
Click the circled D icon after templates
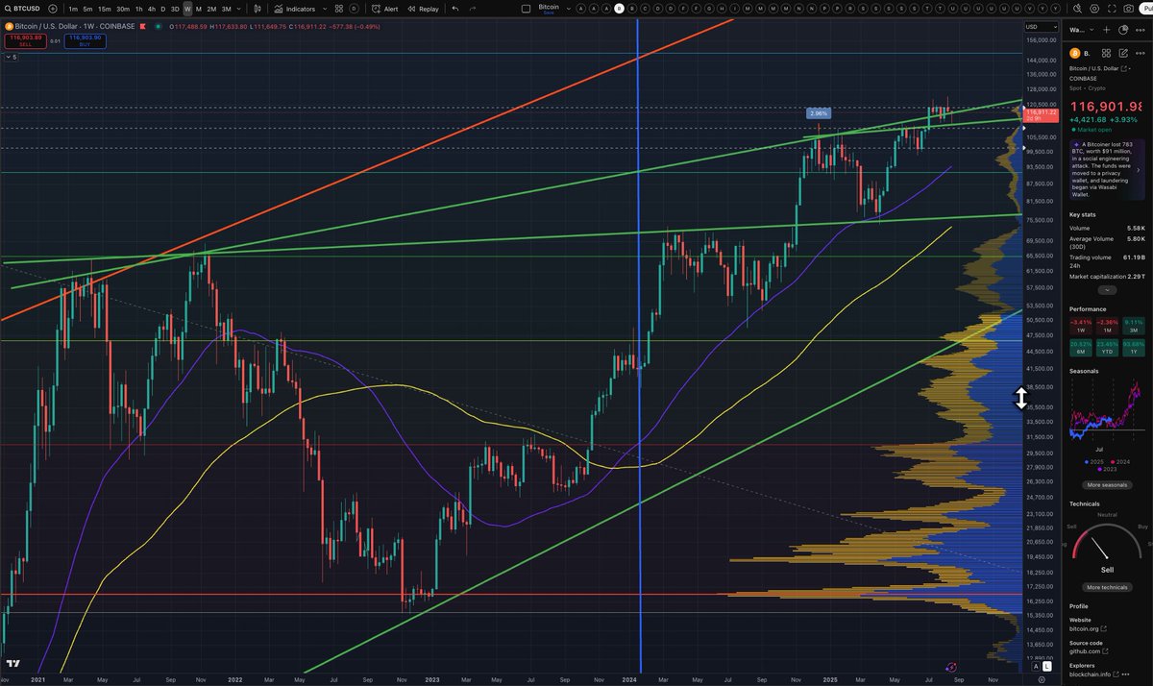point(355,9)
